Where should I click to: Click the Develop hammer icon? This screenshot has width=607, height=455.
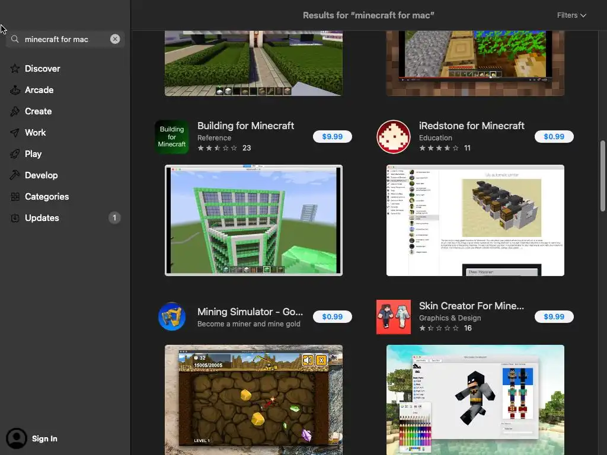point(15,175)
